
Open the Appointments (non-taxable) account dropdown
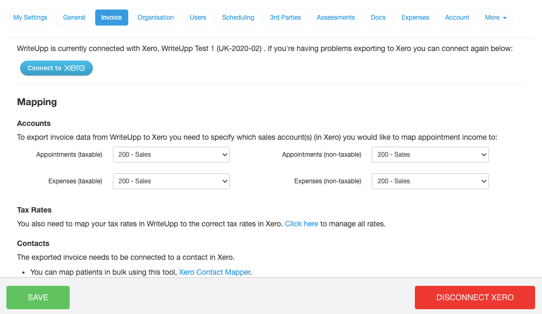[x=430, y=155]
